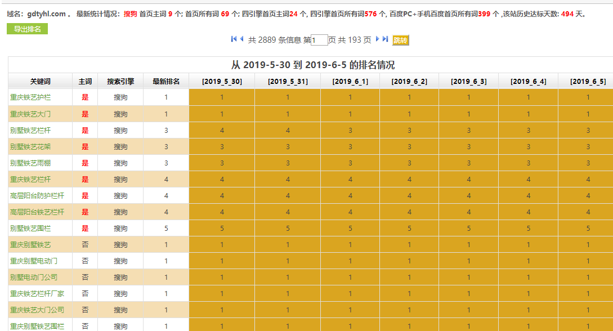Jump to the last page icon

[x=386, y=39]
